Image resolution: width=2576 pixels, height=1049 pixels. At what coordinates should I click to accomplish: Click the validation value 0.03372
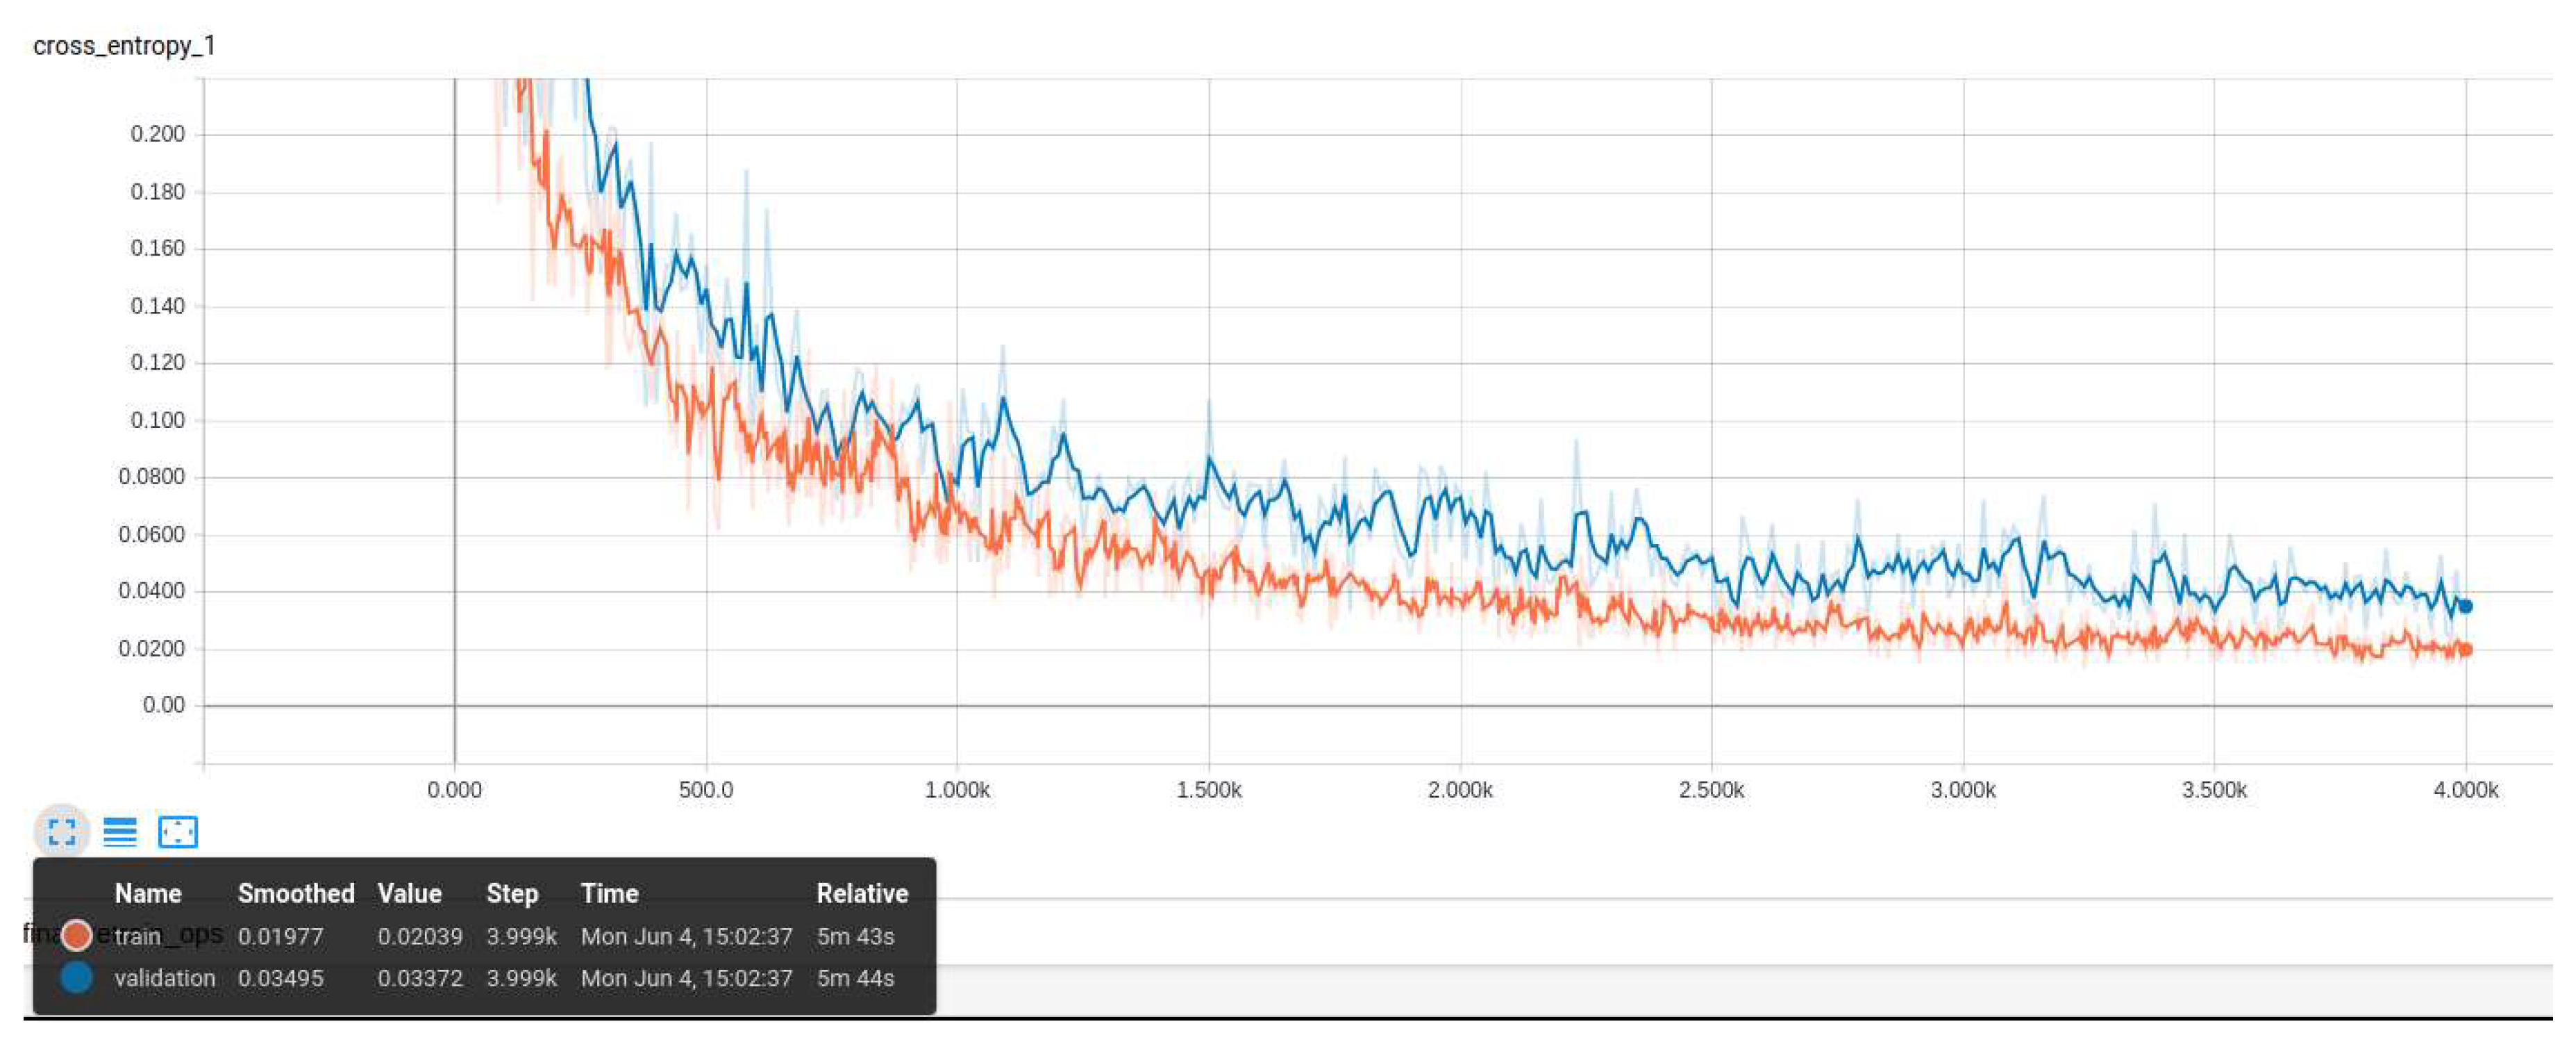tap(420, 978)
